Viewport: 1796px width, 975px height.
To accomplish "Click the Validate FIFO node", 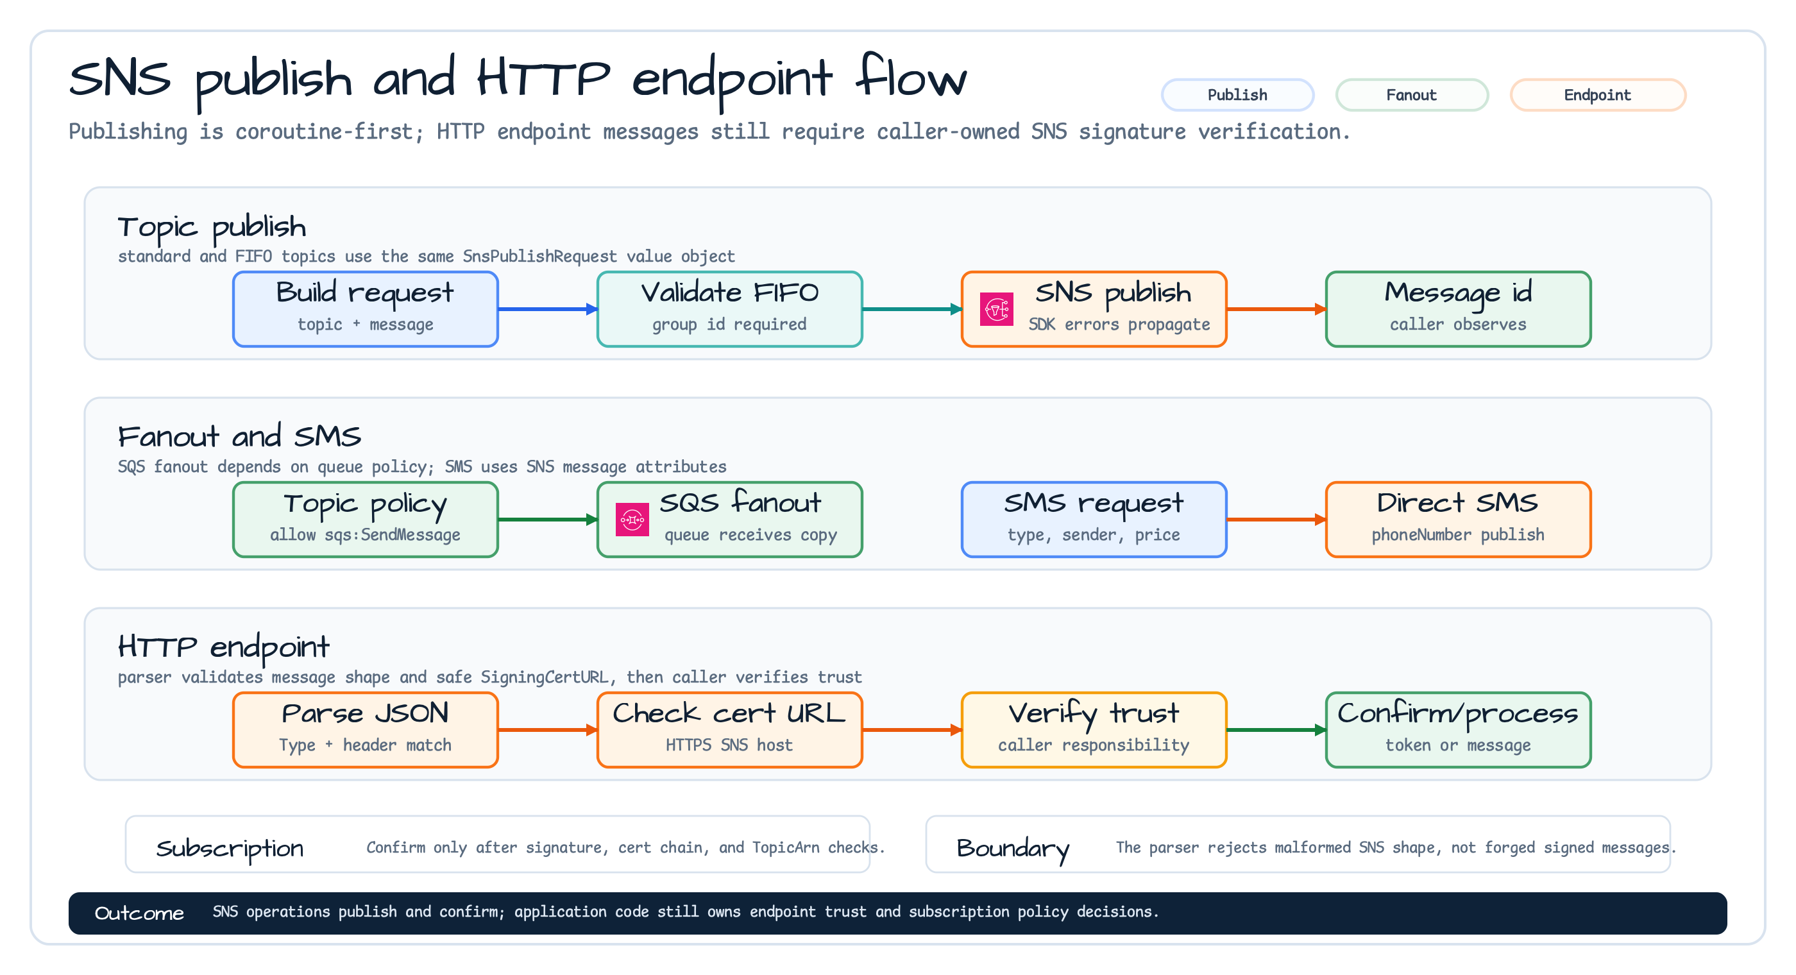I will tap(729, 309).
